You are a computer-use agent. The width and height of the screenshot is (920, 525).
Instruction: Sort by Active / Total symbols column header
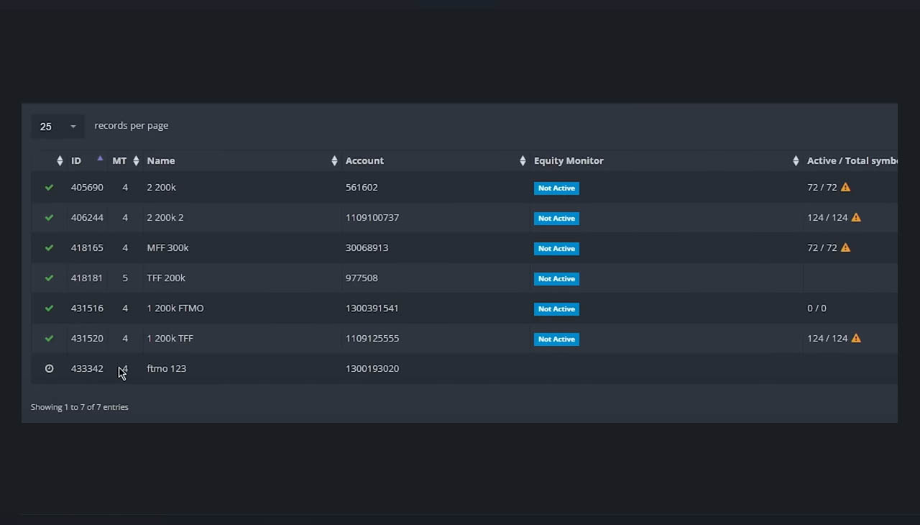pyautogui.click(x=852, y=160)
